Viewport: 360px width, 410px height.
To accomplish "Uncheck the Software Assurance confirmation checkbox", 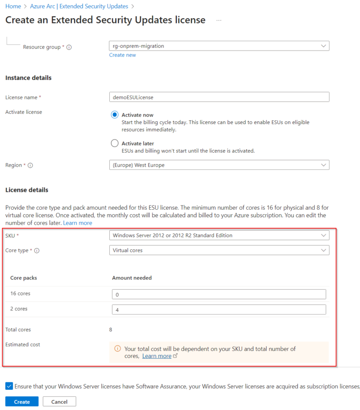I will coord(8,386).
